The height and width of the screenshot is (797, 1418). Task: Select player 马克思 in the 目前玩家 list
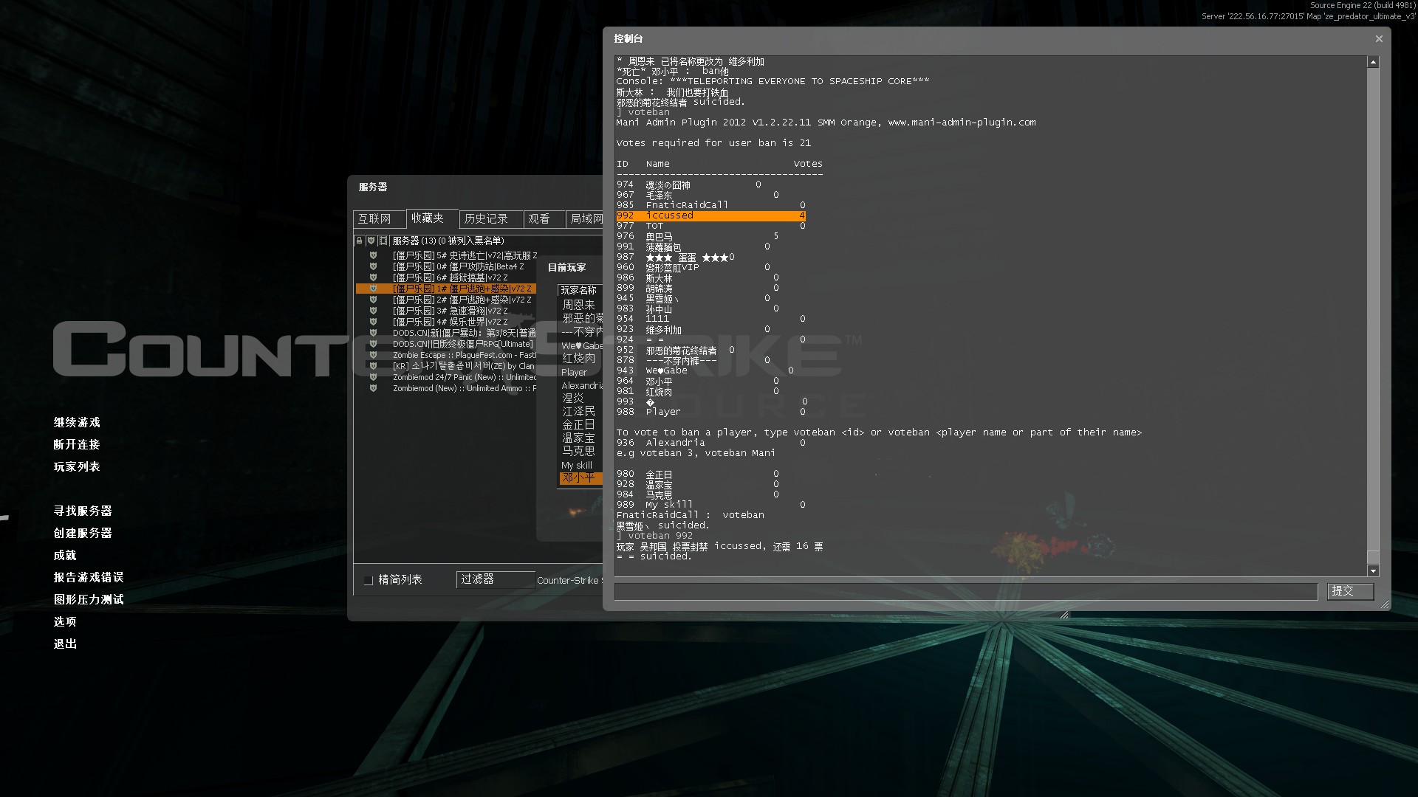point(580,451)
